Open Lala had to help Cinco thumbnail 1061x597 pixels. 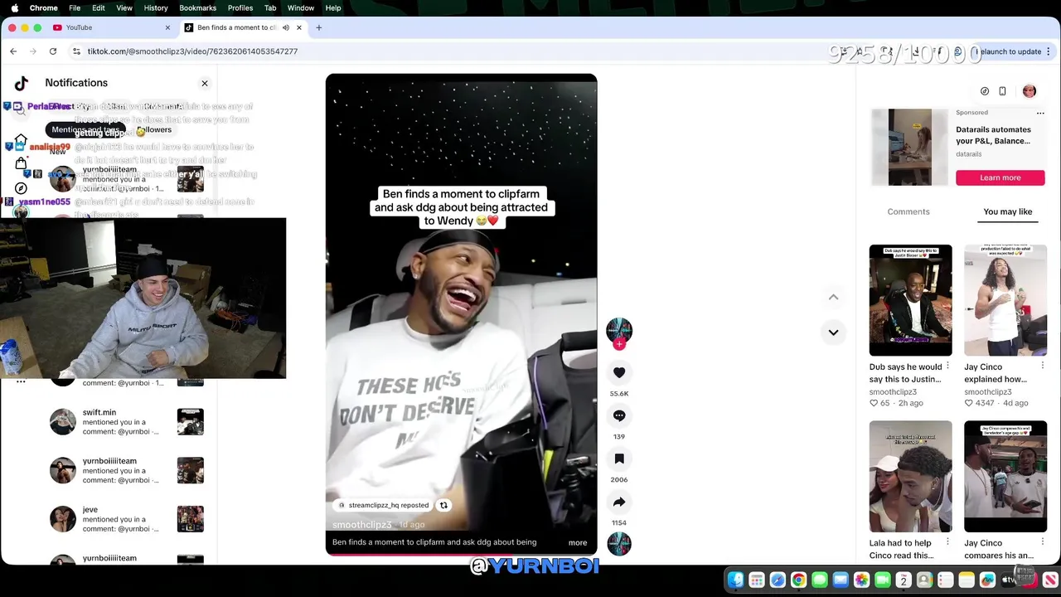910,477
